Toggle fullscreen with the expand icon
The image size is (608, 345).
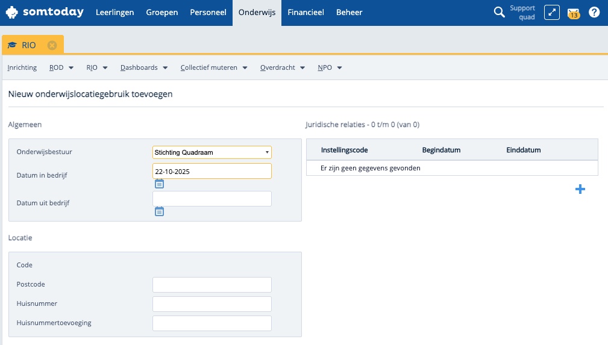coord(551,12)
